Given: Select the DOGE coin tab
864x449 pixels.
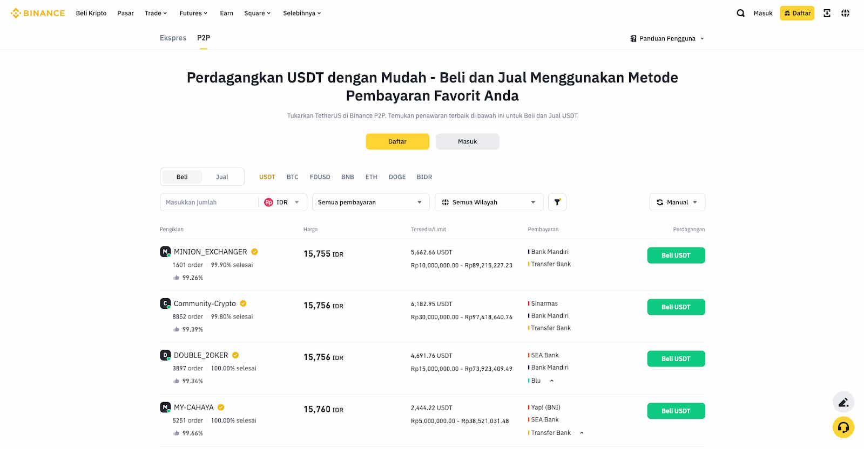Looking at the screenshot, I should pyautogui.click(x=397, y=177).
